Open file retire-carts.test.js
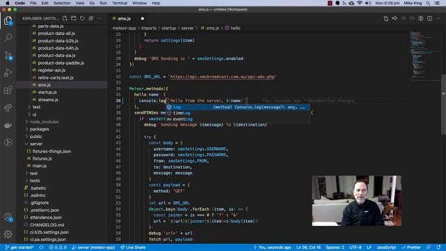Viewport: 446px width, 251px height. (x=56, y=77)
